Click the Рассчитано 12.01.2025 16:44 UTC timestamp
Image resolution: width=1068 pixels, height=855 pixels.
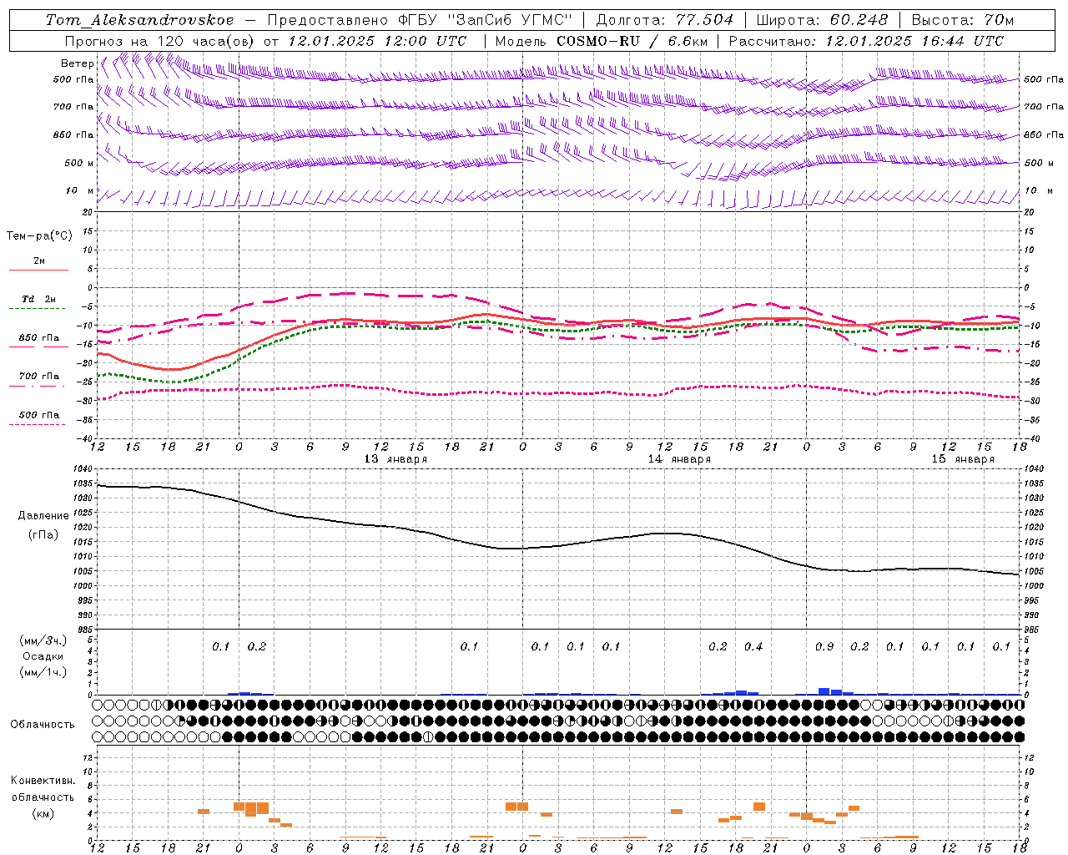[x=866, y=41]
